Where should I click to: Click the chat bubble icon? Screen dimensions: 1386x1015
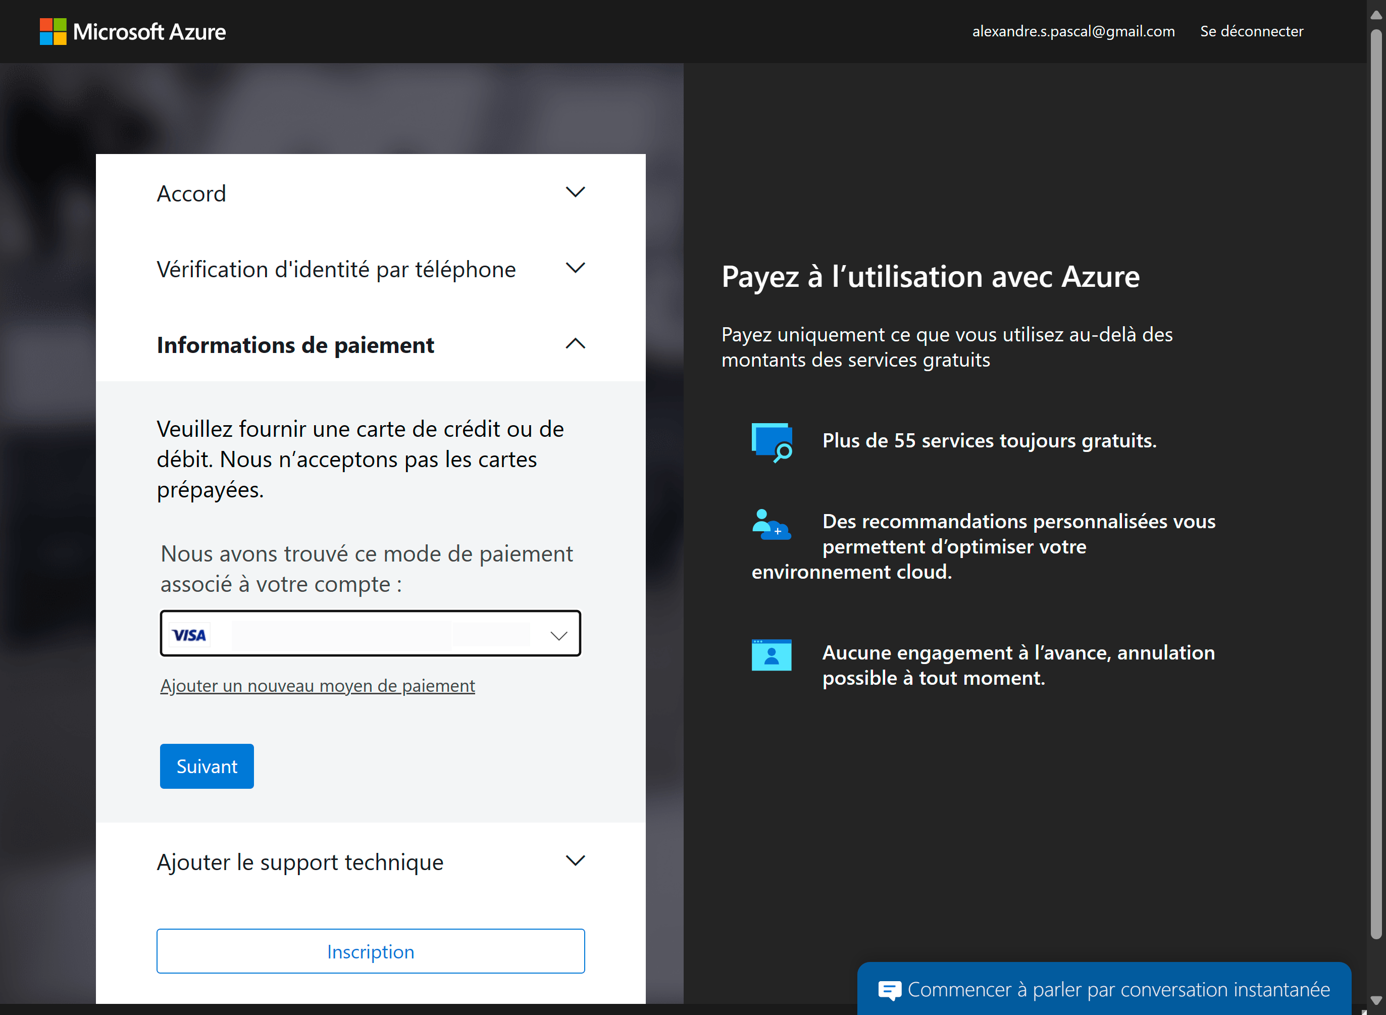(889, 990)
